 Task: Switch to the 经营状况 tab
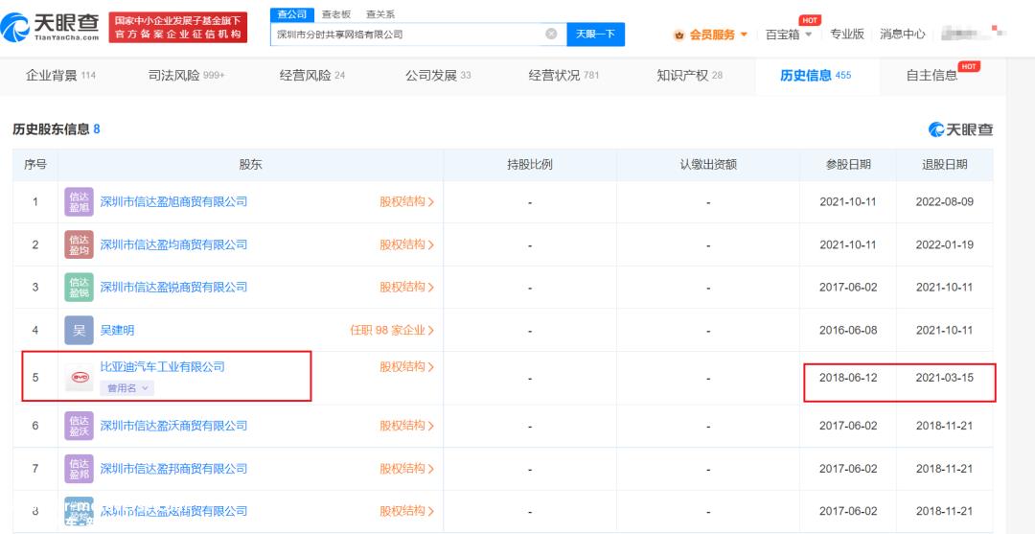pyautogui.click(x=563, y=75)
